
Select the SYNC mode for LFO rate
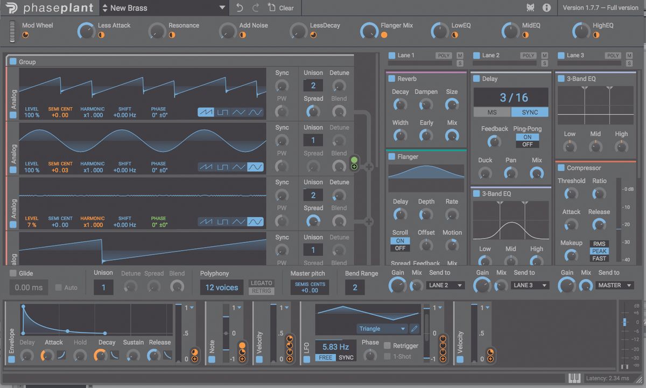(x=346, y=358)
